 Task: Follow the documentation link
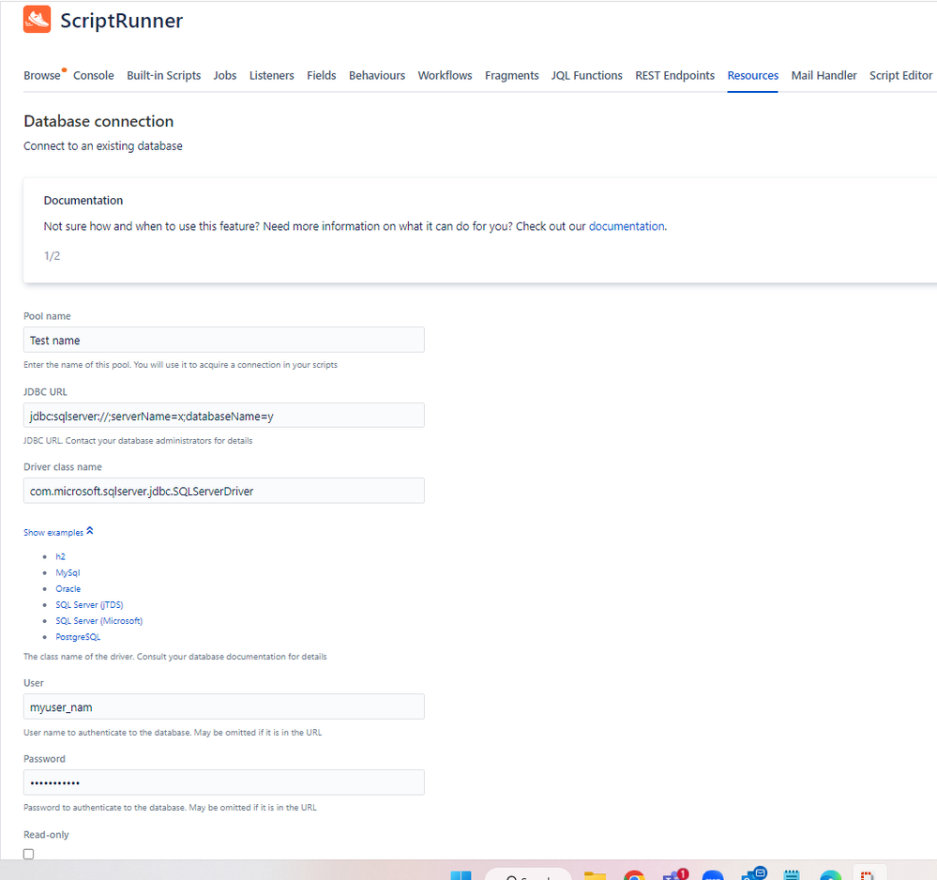pos(627,226)
